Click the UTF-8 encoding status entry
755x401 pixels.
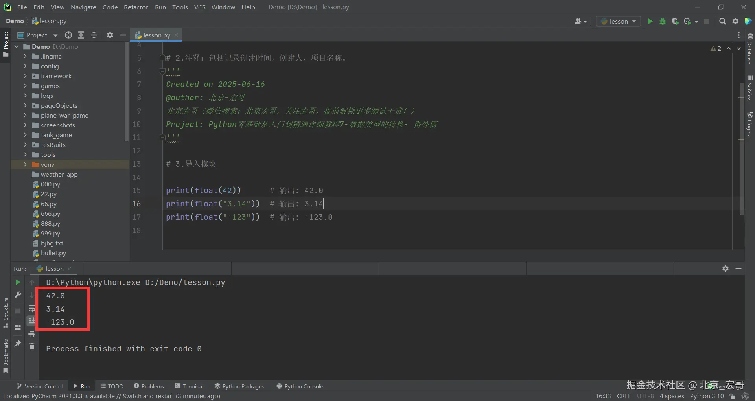[x=645, y=396]
